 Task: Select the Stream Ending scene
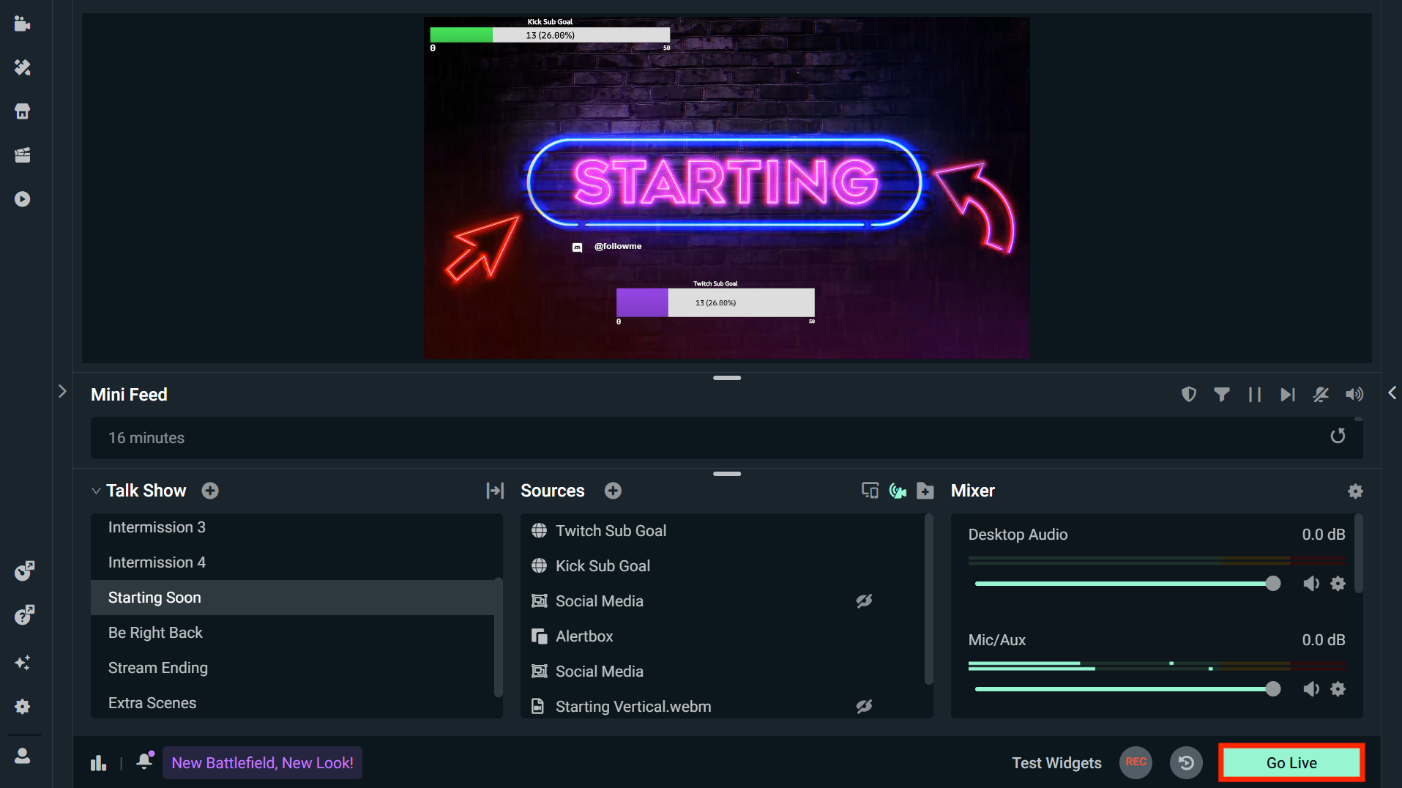(158, 668)
